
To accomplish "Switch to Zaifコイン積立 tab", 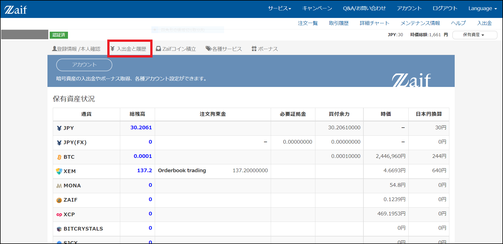I will tap(176, 49).
